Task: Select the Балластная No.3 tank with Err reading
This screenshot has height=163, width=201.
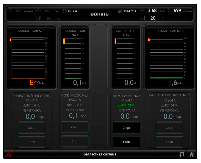Action: point(28,58)
